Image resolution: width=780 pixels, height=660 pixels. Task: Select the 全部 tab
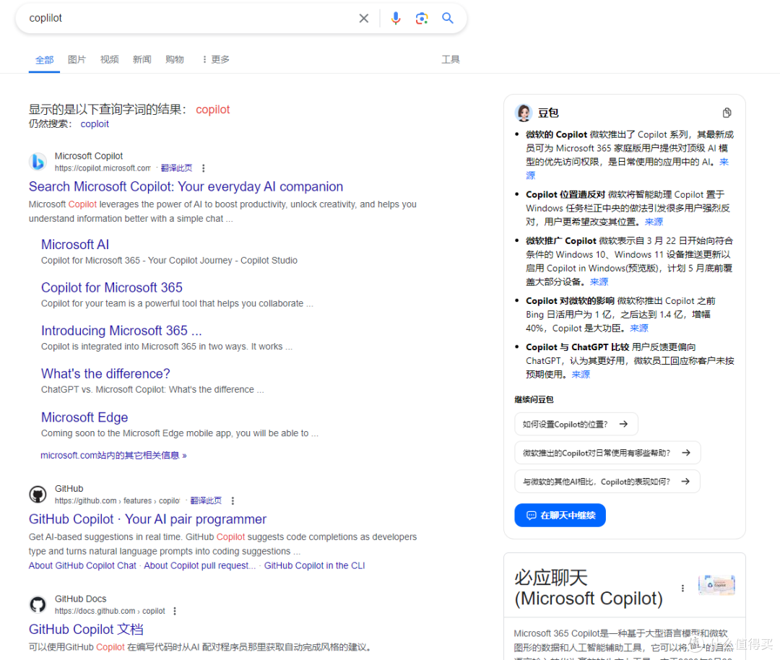point(44,60)
